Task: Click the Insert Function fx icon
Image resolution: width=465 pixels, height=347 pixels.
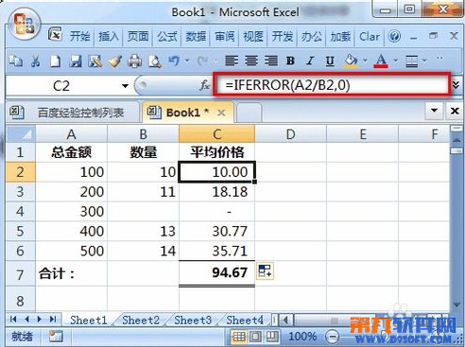Action: coord(204,85)
